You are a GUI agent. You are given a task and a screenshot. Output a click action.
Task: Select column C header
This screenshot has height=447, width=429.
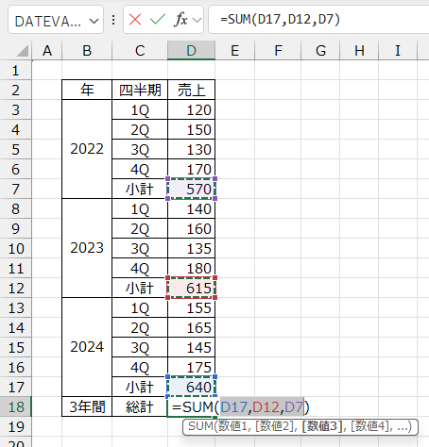[140, 50]
